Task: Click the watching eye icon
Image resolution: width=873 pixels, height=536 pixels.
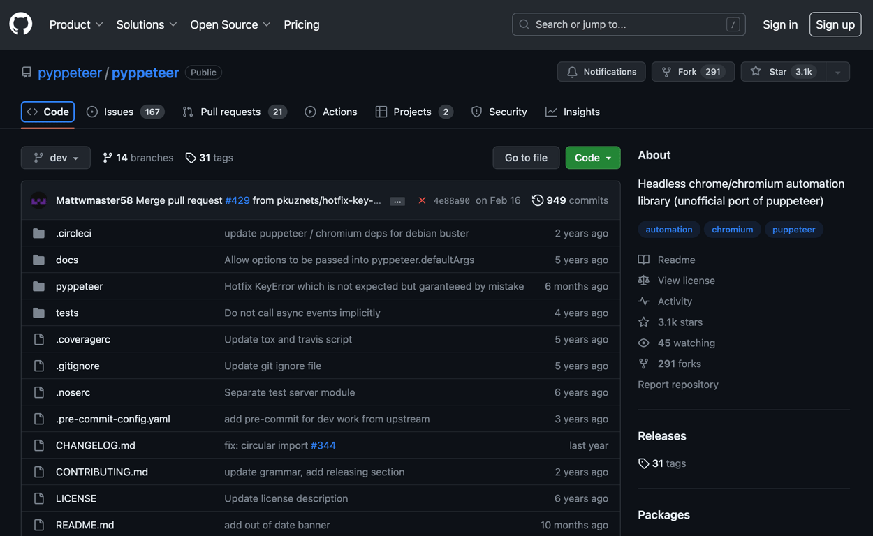Action: tap(644, 343)
